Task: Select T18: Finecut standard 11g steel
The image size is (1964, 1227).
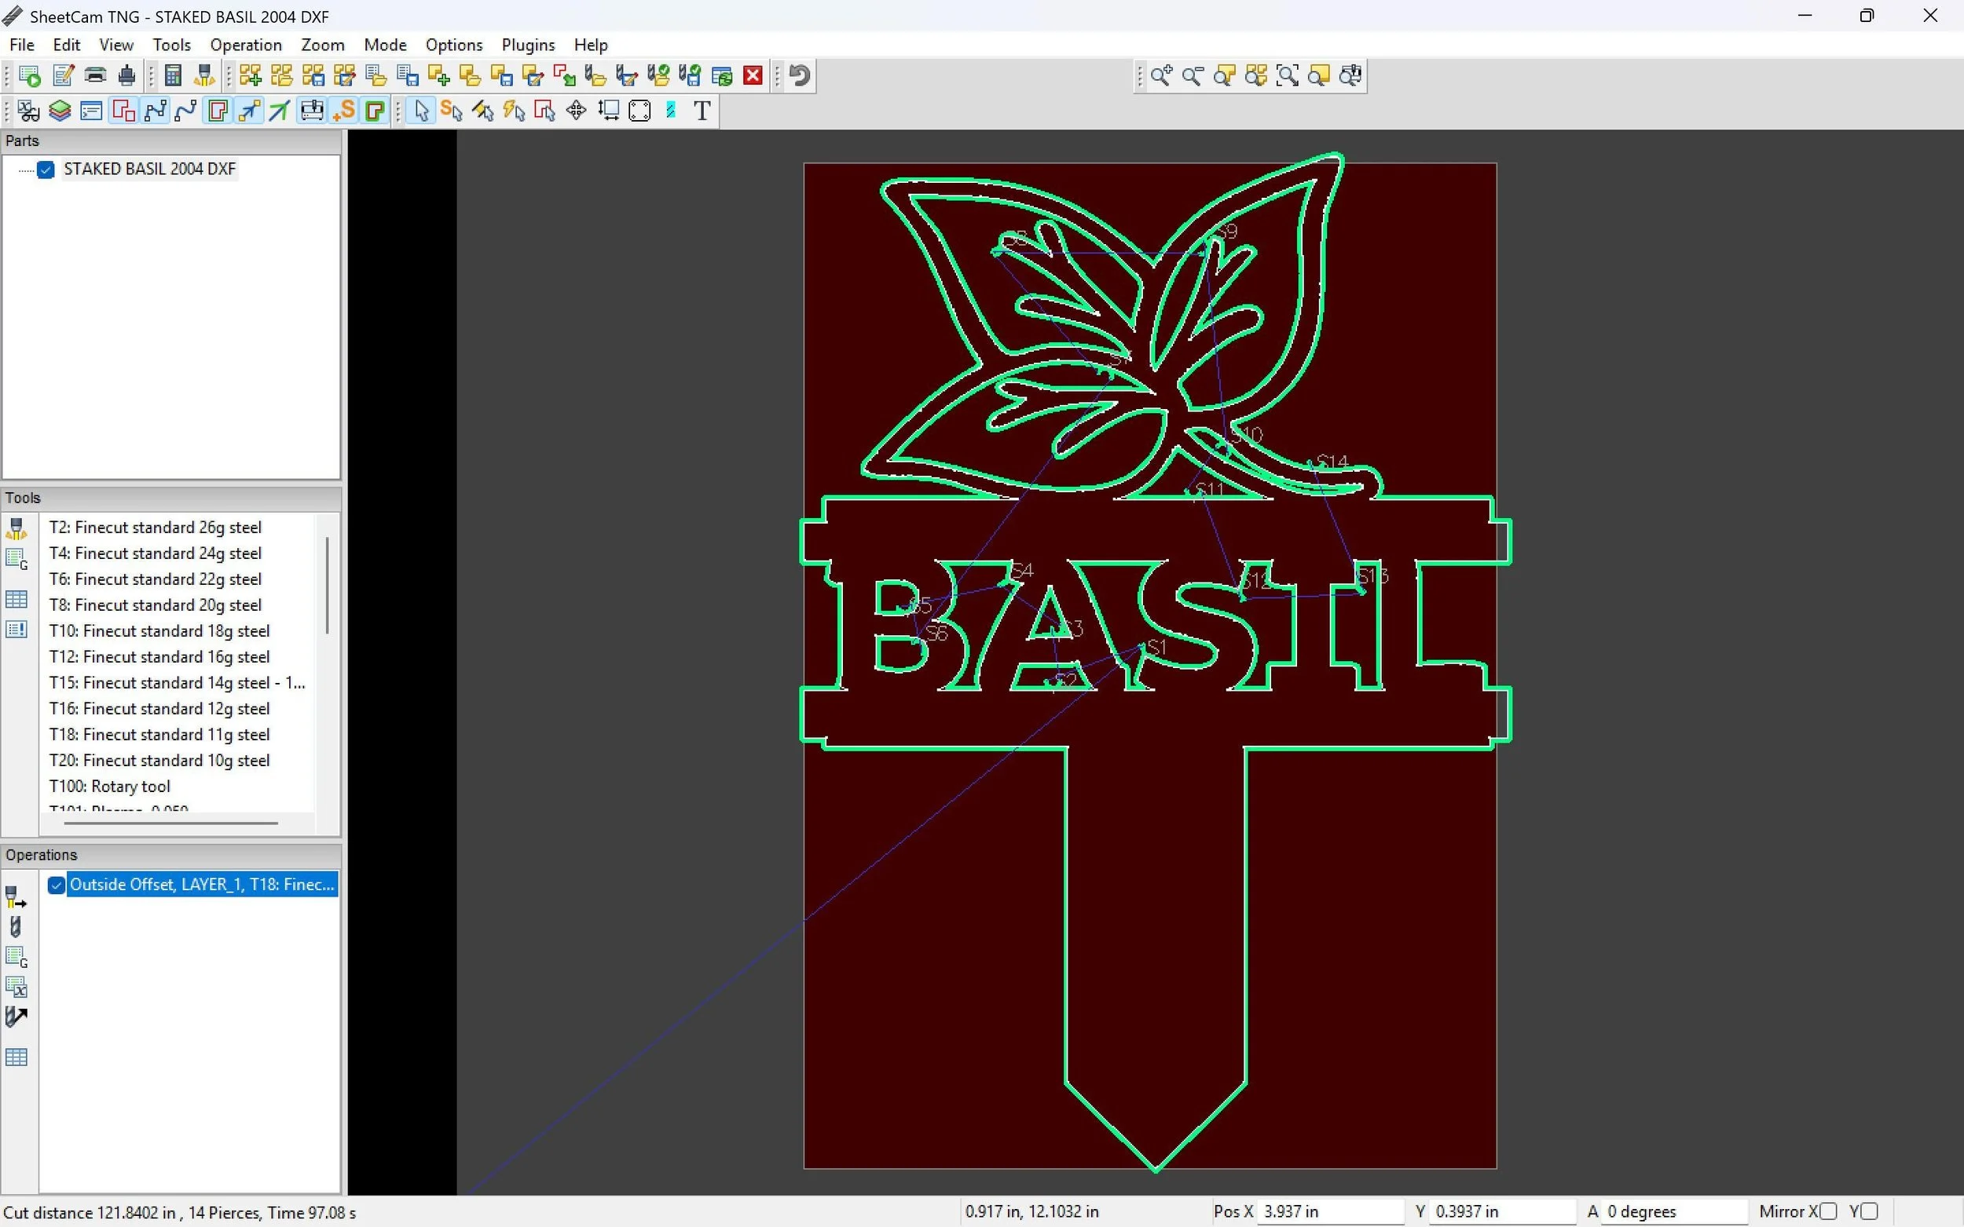Action: tap(159, 735)
